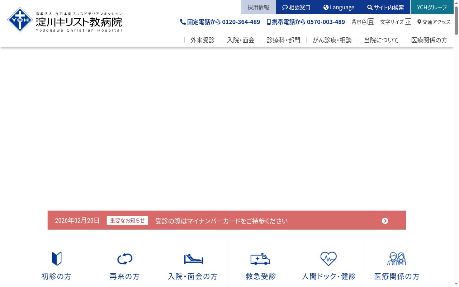Viewport: 459px width, 287px height.
Task: Open 医療関係の方 quick link card
Action: pos(397,264)
